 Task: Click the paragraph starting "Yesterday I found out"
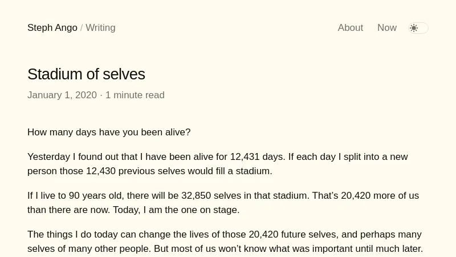[x=217, y=164]
